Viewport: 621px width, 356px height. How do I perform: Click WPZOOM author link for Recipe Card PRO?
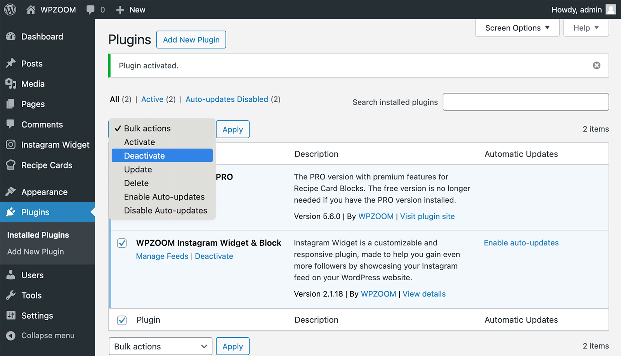pyautogui.click(x=376, y=216)
